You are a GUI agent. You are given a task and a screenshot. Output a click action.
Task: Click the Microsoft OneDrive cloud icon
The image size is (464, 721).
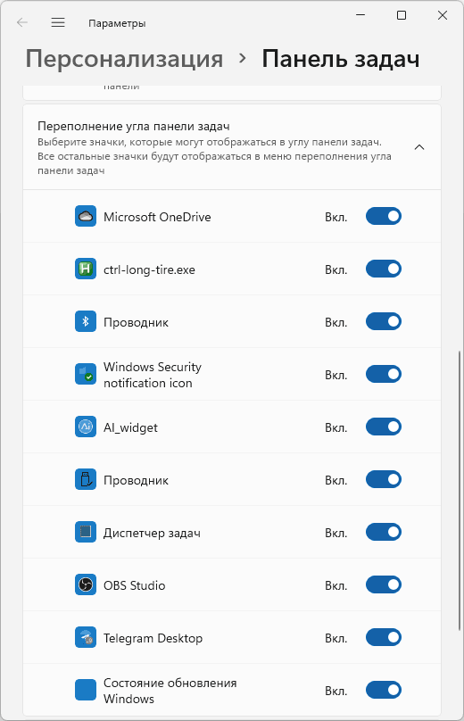click(86, 216)
